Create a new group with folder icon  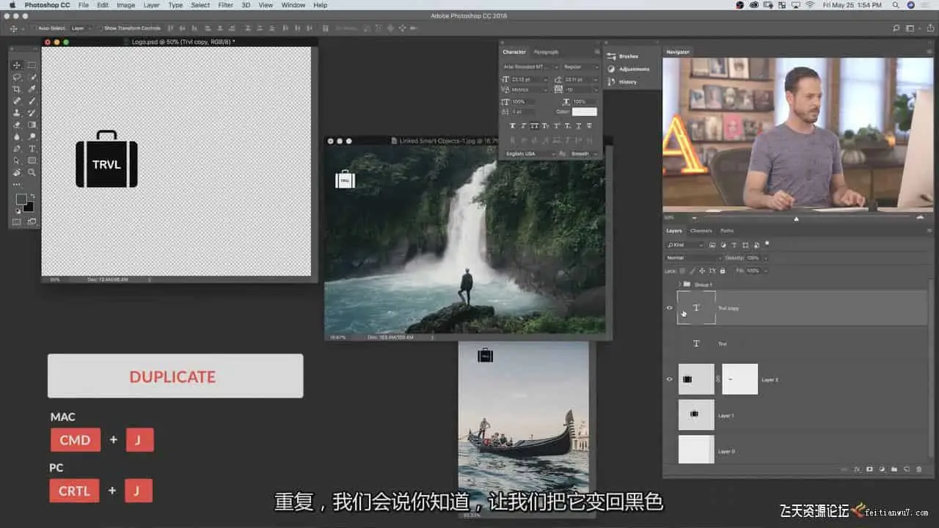(x=894, y=469)
